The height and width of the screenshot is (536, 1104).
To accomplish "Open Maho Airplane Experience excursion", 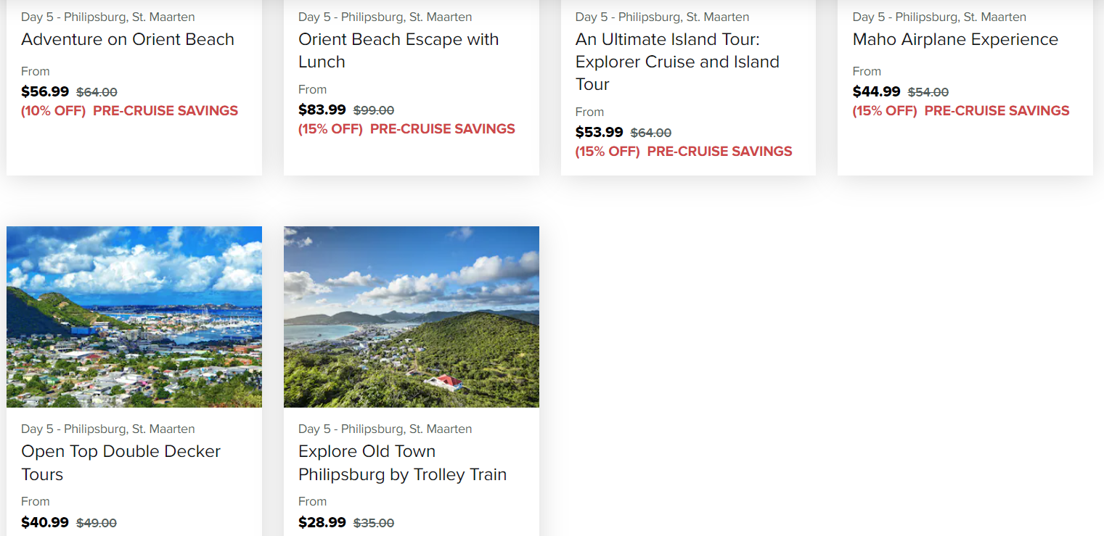I will coord(955,39).
